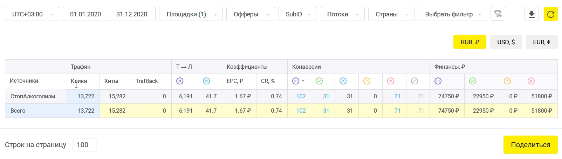This screenshot has height=159, width=562.
Task: Click the green checkmark icon under Финансы
Action: point(473,81)
